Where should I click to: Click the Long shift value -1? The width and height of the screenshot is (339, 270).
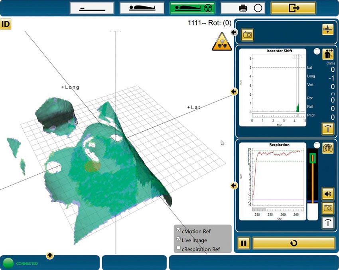coord(331,78)
